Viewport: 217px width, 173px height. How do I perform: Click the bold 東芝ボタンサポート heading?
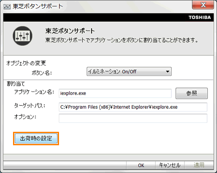point(70,31)
